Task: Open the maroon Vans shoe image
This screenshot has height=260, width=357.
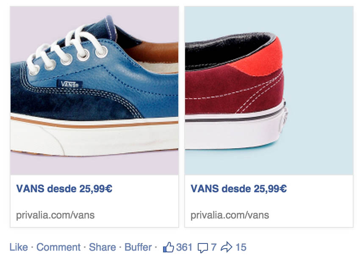Action: (x=269, y=91)
